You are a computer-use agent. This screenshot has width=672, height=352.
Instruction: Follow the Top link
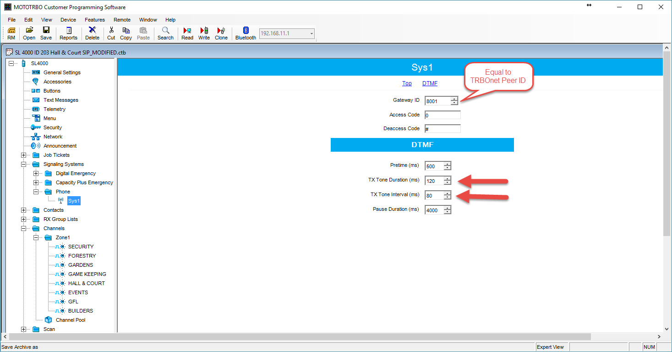tap(407, 83)
